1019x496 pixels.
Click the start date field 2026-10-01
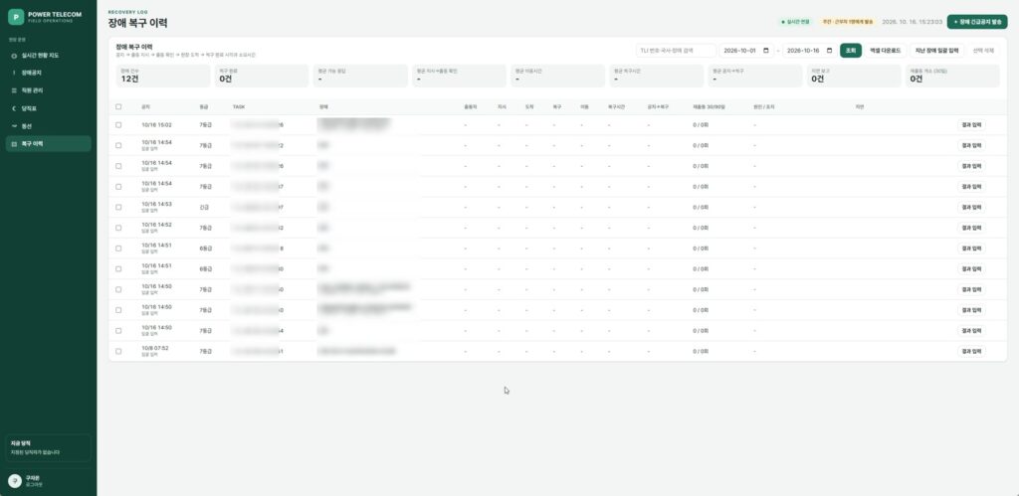(746, 51)
